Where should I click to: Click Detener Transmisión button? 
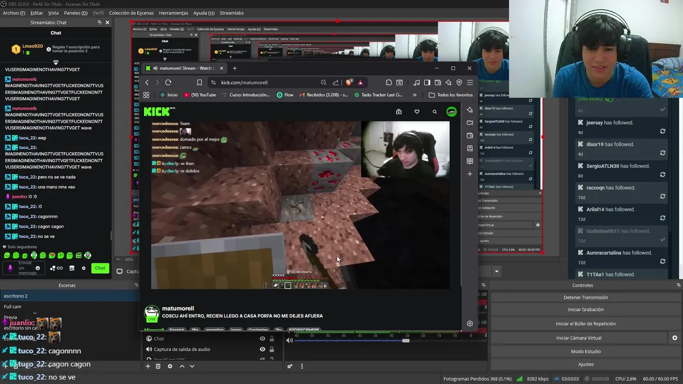[585, 298]
